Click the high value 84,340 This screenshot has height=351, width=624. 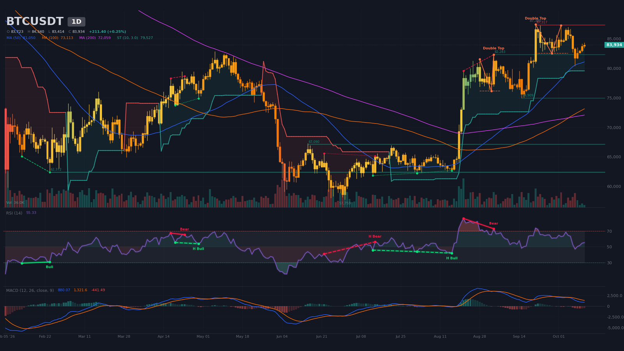[38, 32]
